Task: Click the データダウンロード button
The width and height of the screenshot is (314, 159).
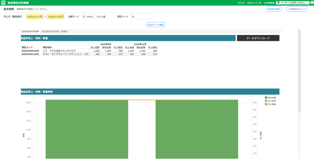Action: tap(258, 38)
